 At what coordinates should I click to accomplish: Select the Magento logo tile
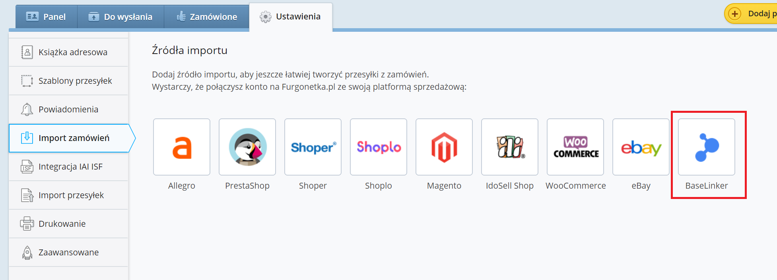(444, 147)
